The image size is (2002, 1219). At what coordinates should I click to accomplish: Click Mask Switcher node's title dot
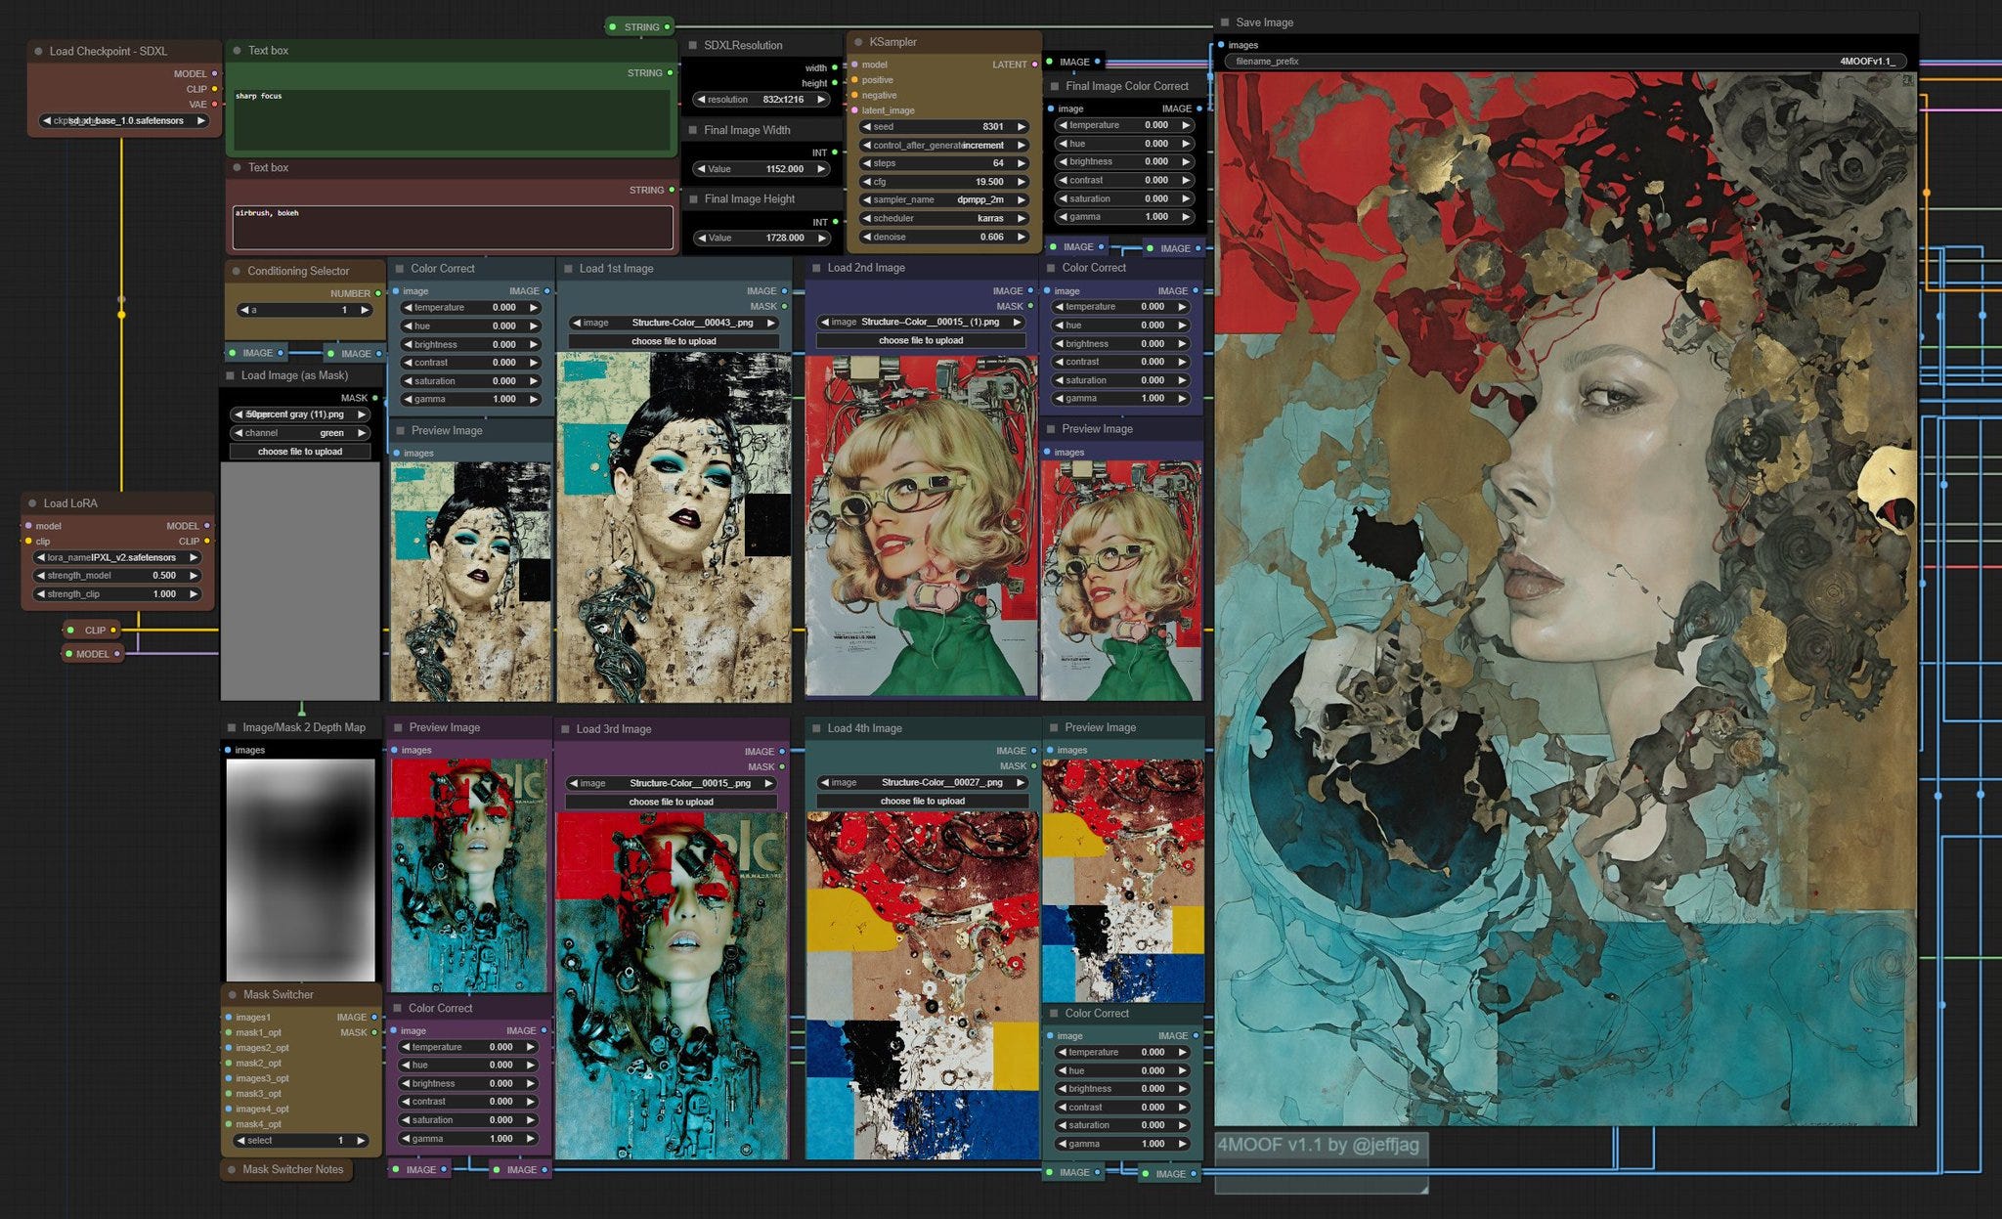click(x=233, y=995)
